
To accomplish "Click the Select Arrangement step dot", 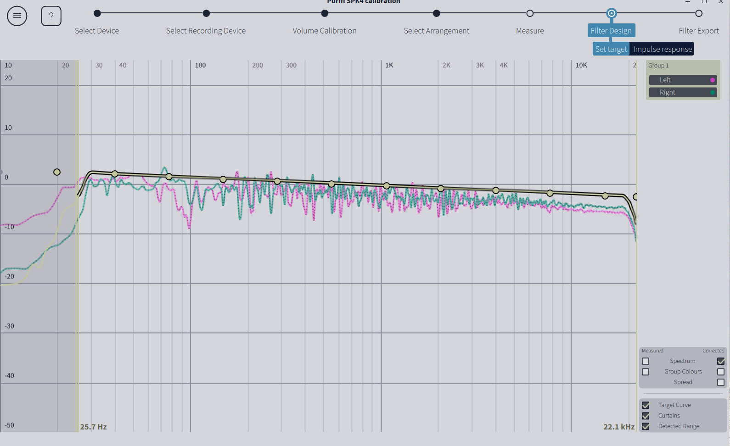I will 437,13.
